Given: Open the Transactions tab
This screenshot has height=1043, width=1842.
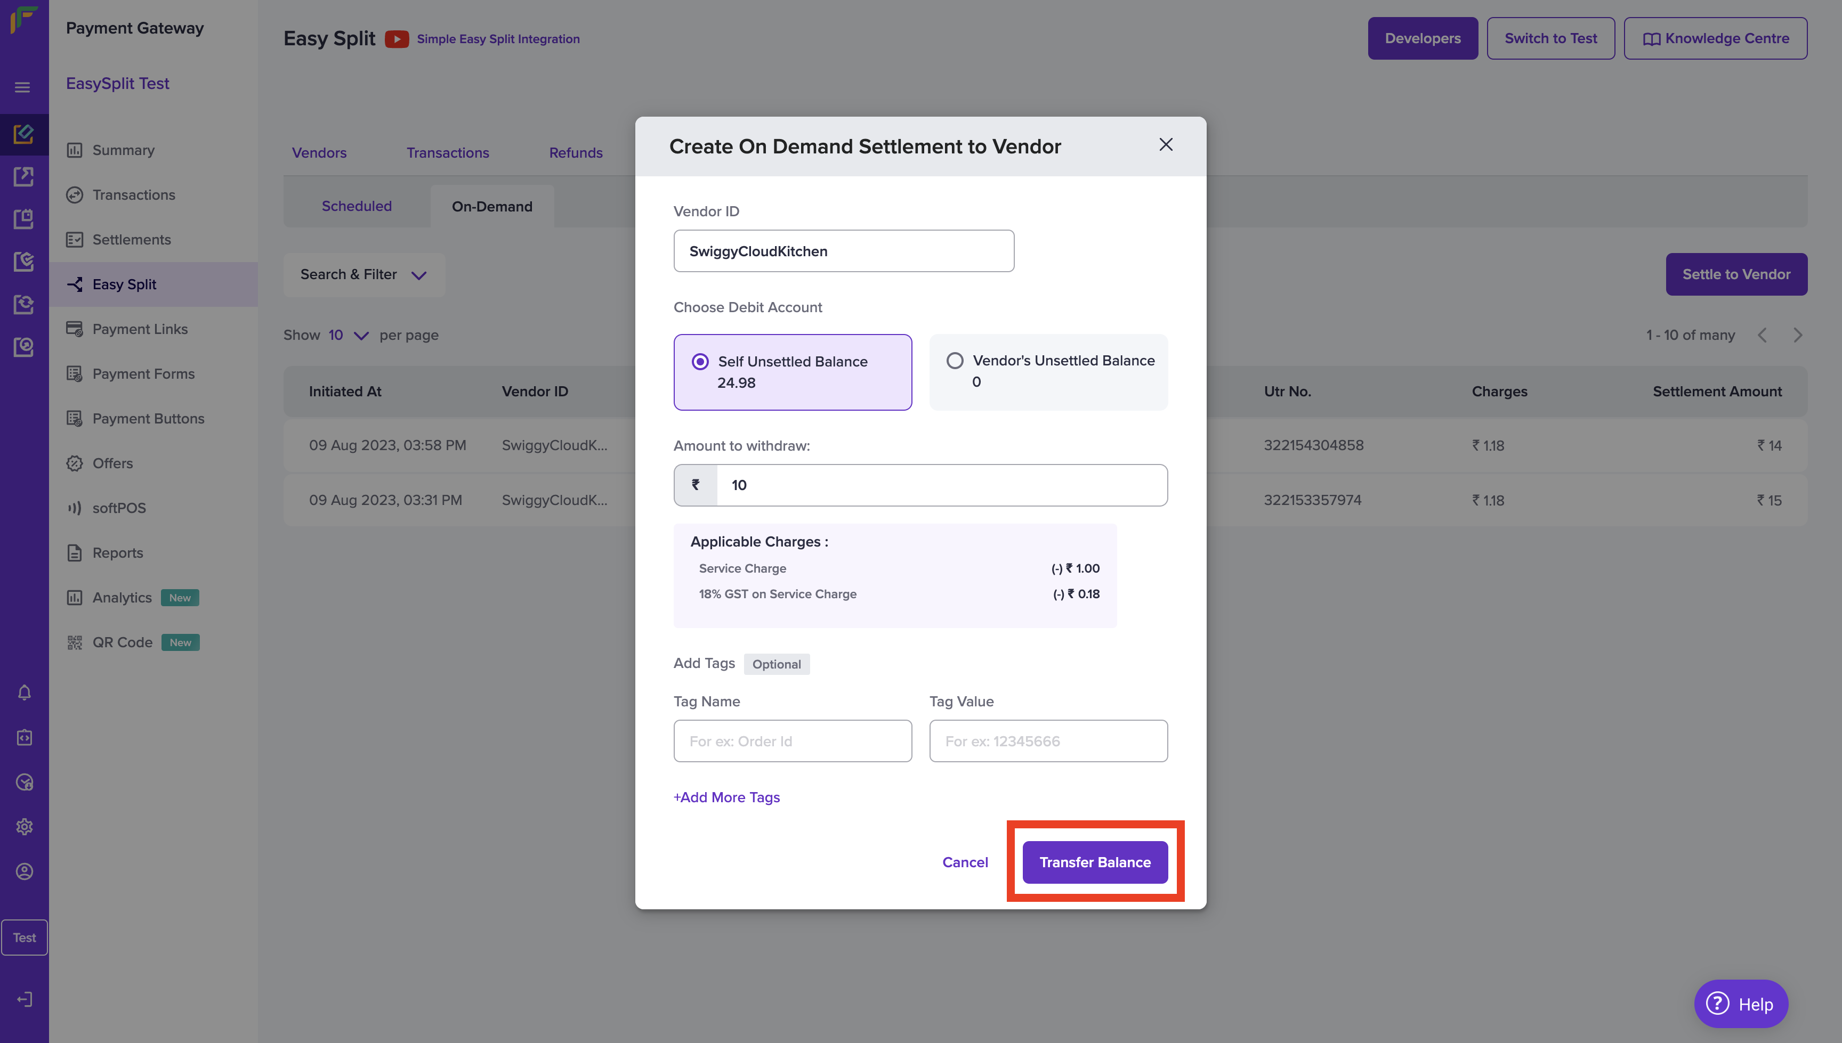Looking at the screenshot, I should click(x=447, y=152).
